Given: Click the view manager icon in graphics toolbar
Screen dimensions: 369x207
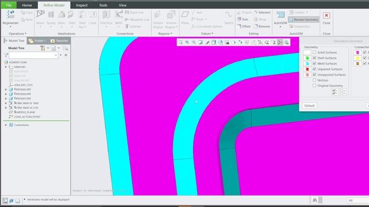Looking at the screenshot, I should tap(227, 42).
